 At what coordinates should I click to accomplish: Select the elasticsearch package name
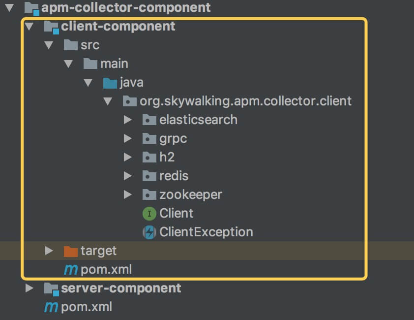[198, 120]
